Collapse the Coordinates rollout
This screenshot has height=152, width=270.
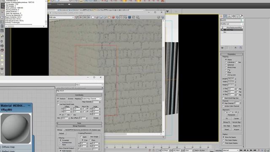(79, 95)
